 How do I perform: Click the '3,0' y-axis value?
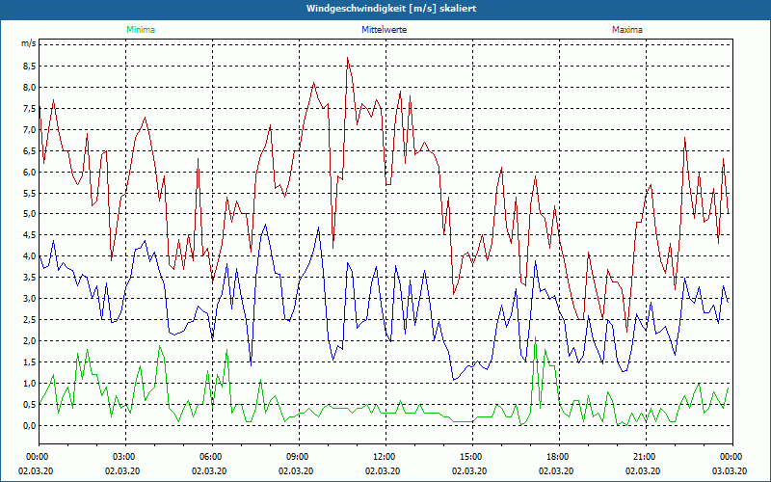point(30,299)
